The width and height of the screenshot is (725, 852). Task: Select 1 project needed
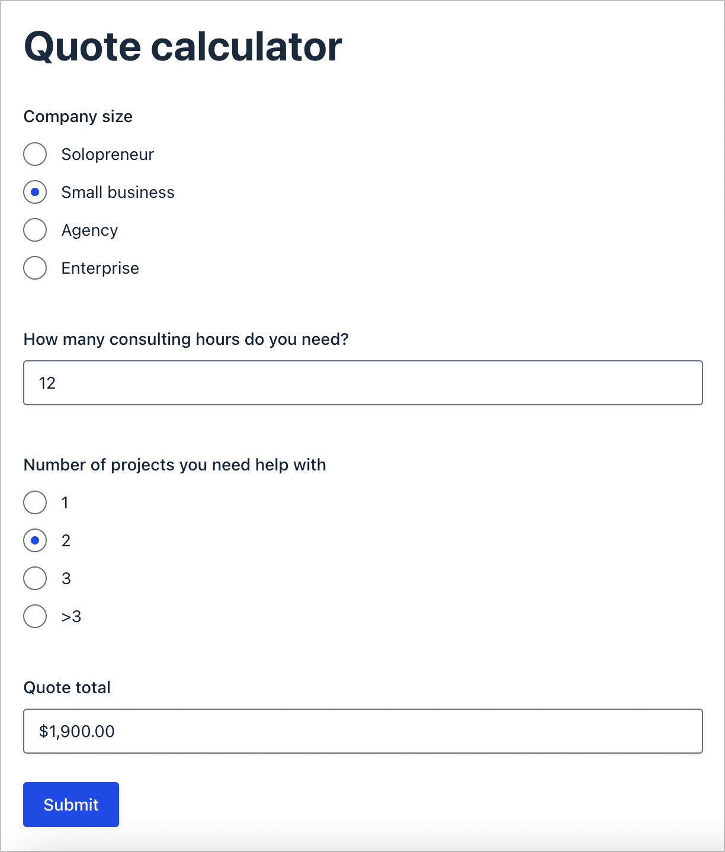[x=35, y=502]
